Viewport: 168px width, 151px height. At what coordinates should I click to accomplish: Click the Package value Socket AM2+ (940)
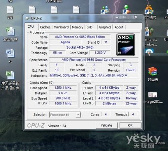[80, 48]
